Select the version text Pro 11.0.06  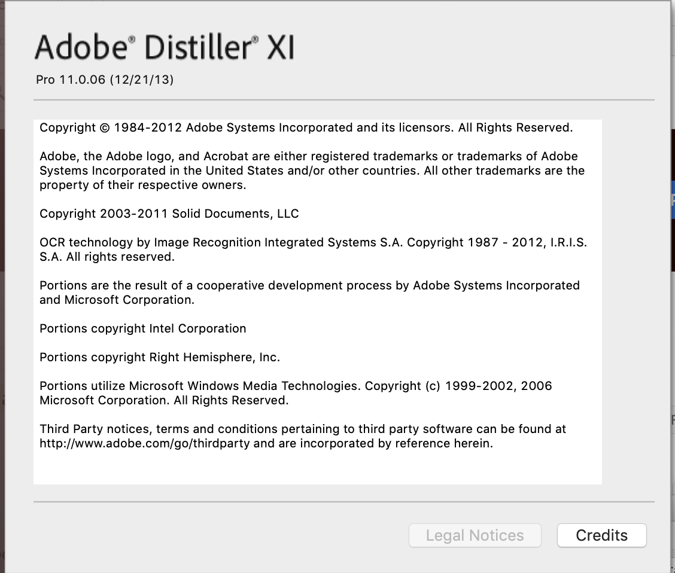click(72, 79)
